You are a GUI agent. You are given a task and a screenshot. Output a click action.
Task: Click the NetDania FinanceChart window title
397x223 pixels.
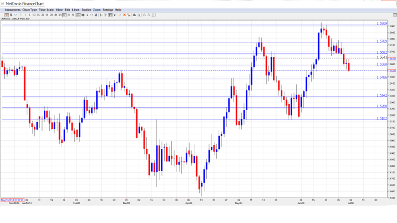click(25, 4)
